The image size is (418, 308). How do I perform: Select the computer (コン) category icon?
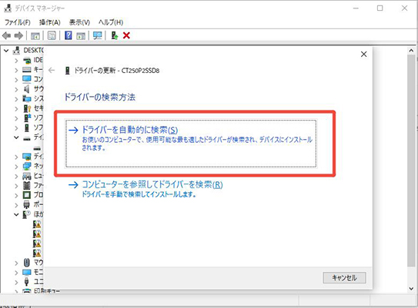(27, 79)
